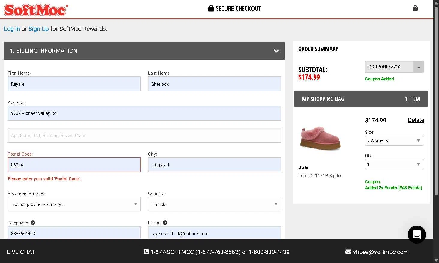439x263 pixels.
Task: Click the 1-877-SOFTMOC phone number
Action: coord(196,252)
